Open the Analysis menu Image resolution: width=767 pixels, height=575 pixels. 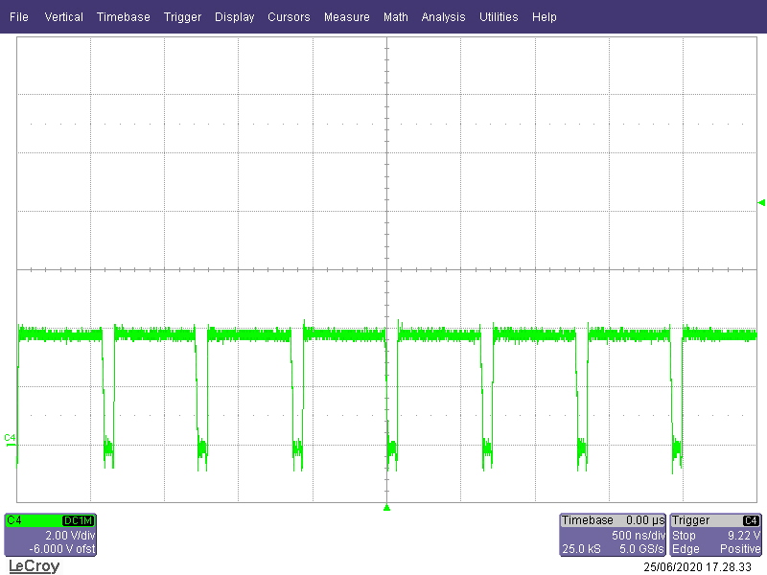click(x=443, y=17)
